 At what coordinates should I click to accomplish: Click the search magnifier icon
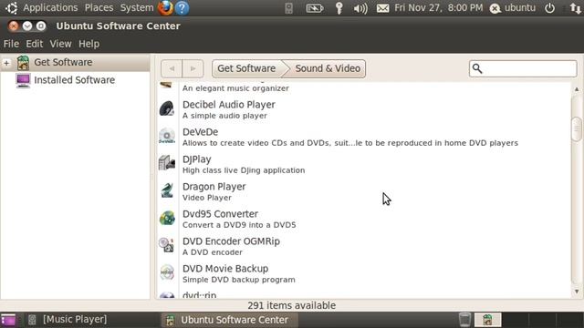tap(477, 68)
